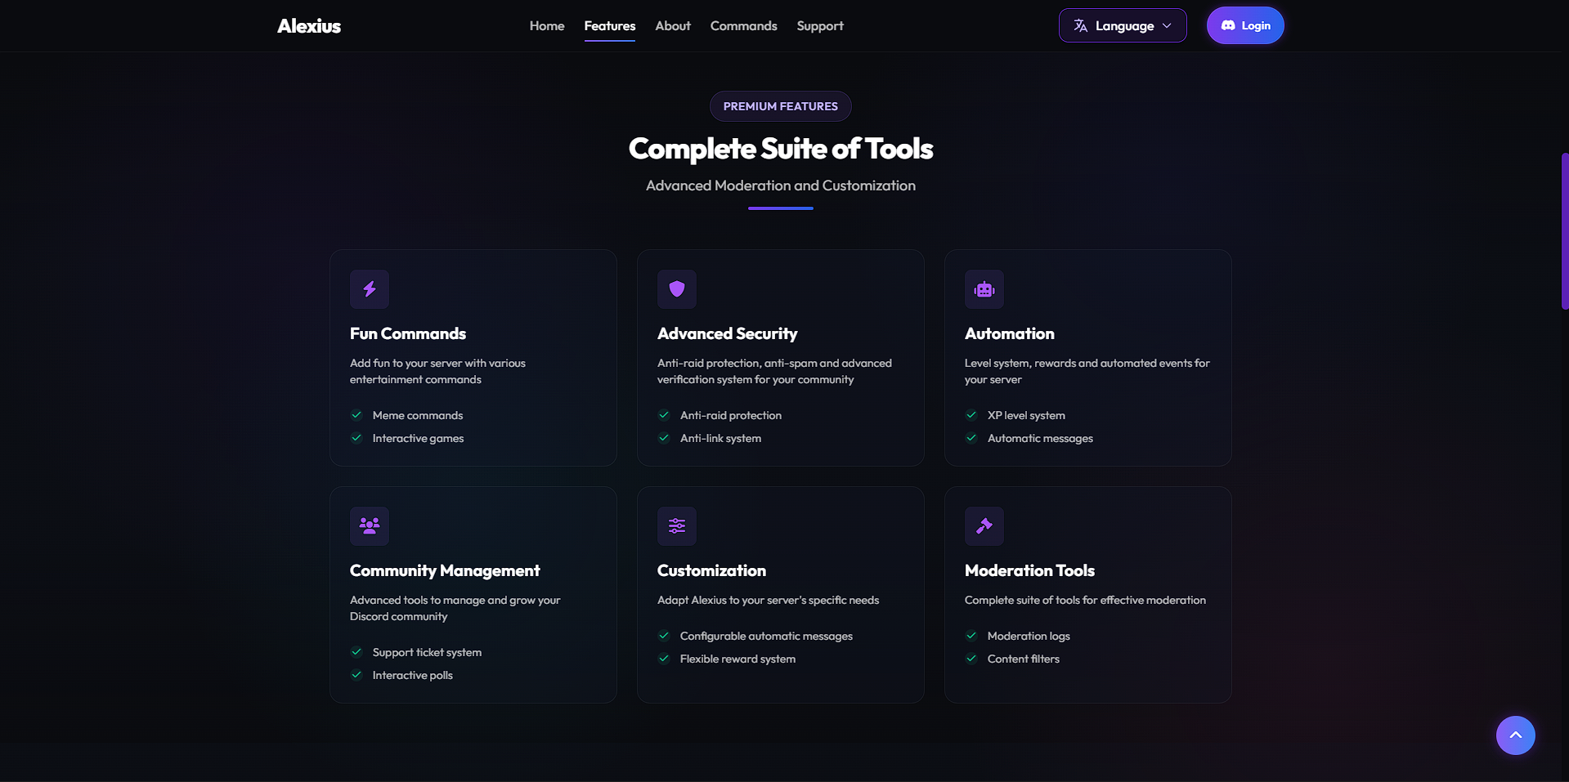Click the Discord logo inside the Login button
This screenshot has height=782, width=1569.
(x=1227, y=25)
